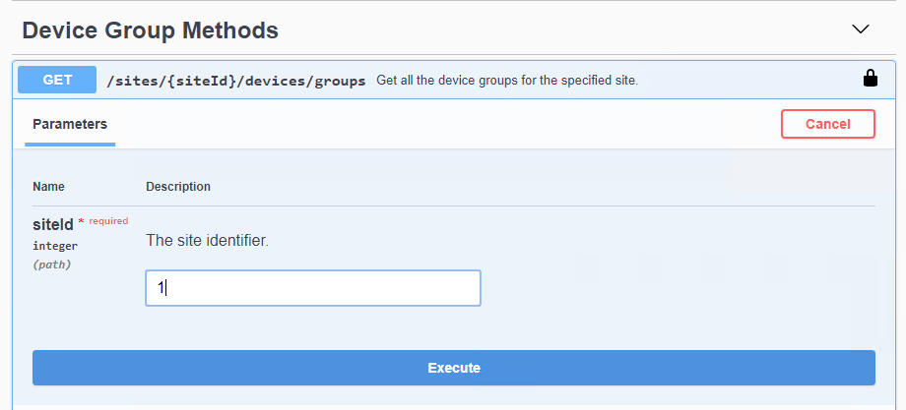Viewport: 906px width, 410px height.
Task: Click the Description column header
Action: tap(178, 187)
